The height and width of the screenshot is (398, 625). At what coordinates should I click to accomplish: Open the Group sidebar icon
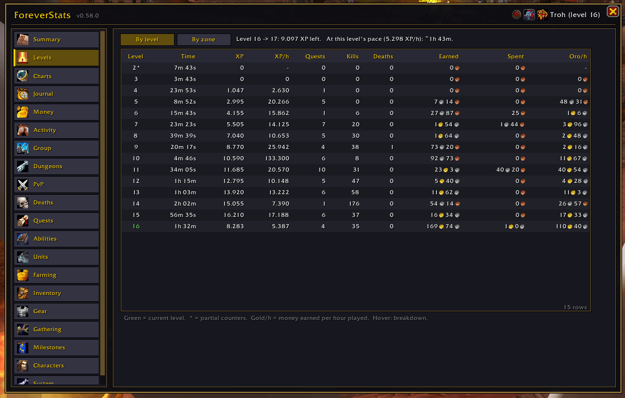pyautogui.click(x=23, y=148)
